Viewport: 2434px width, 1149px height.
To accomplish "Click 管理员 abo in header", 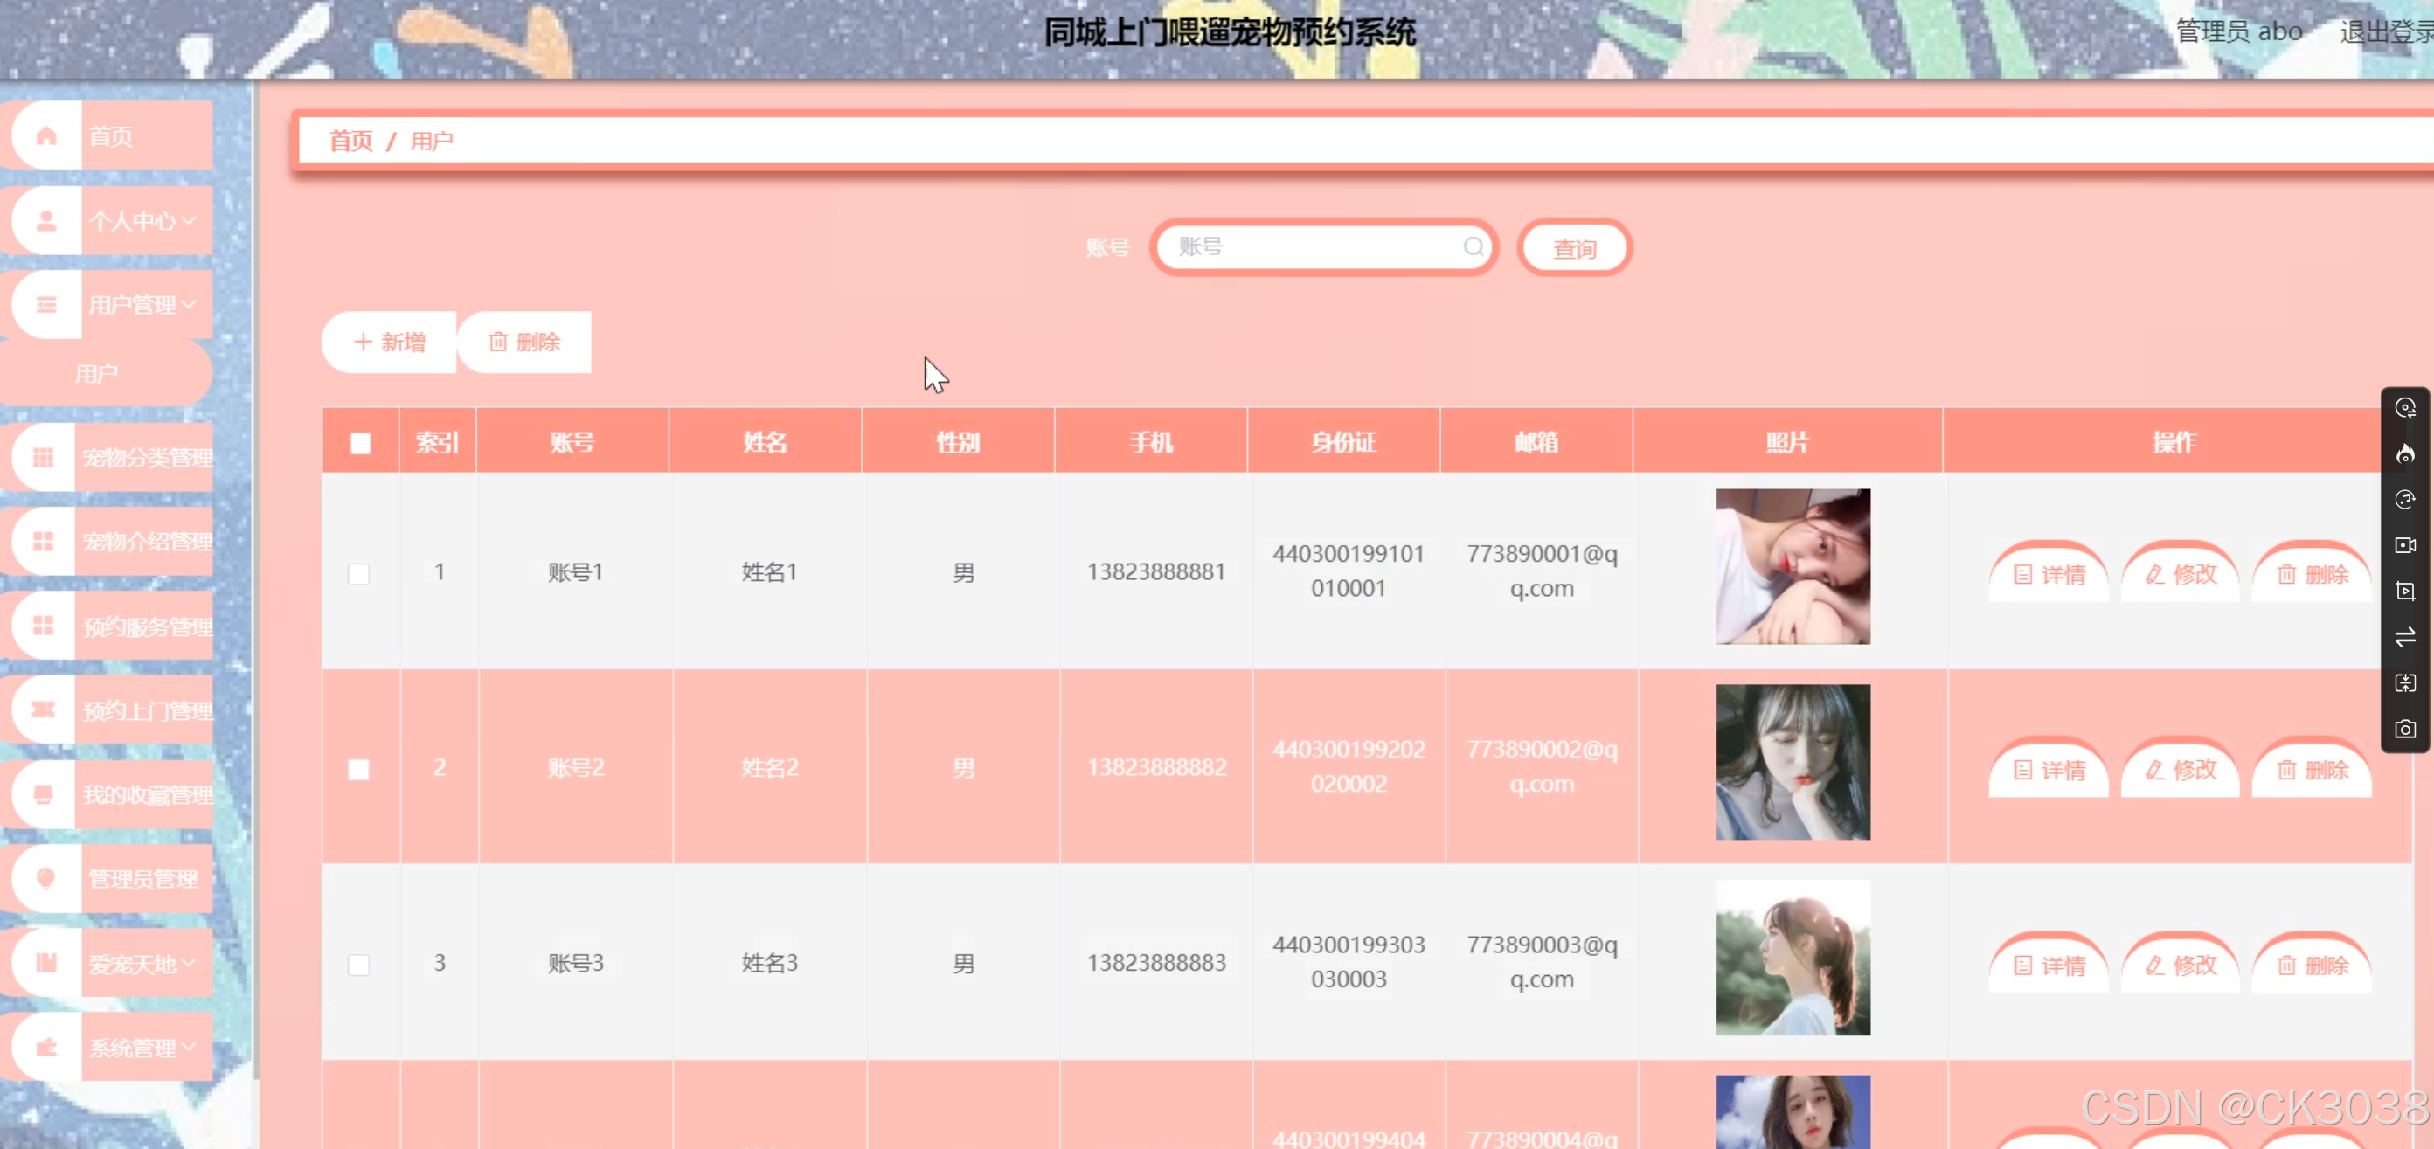I will click(2238, 31).
